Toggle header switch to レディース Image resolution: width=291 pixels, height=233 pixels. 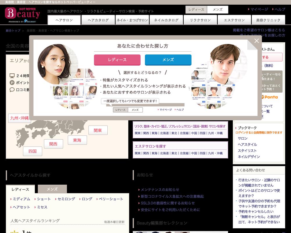(x=196, y=10)
